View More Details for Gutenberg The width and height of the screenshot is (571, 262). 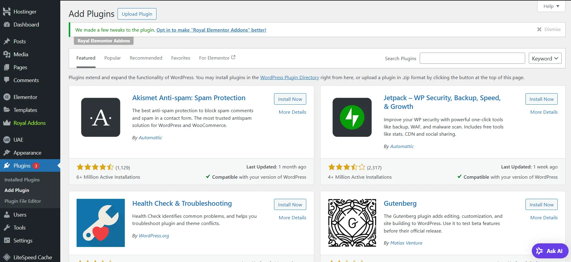[x=544, y=217]
